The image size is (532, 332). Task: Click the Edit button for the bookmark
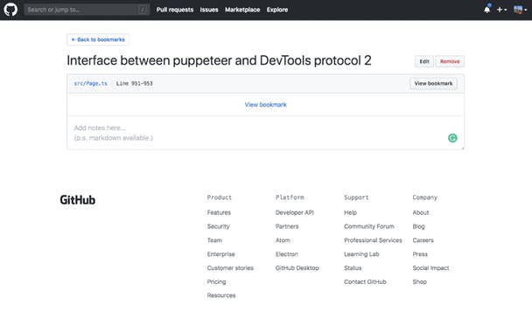(x=424, y=61)
